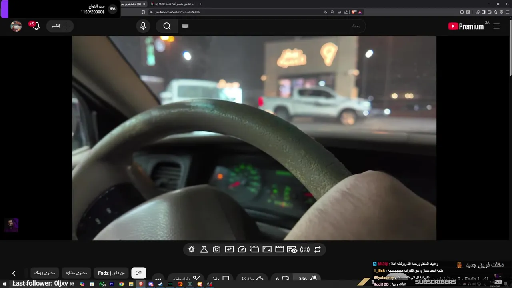The width and height of the screenshot is (512, 288).
Task: Open Premiere Pro from the taskbar
Action: 112,284
